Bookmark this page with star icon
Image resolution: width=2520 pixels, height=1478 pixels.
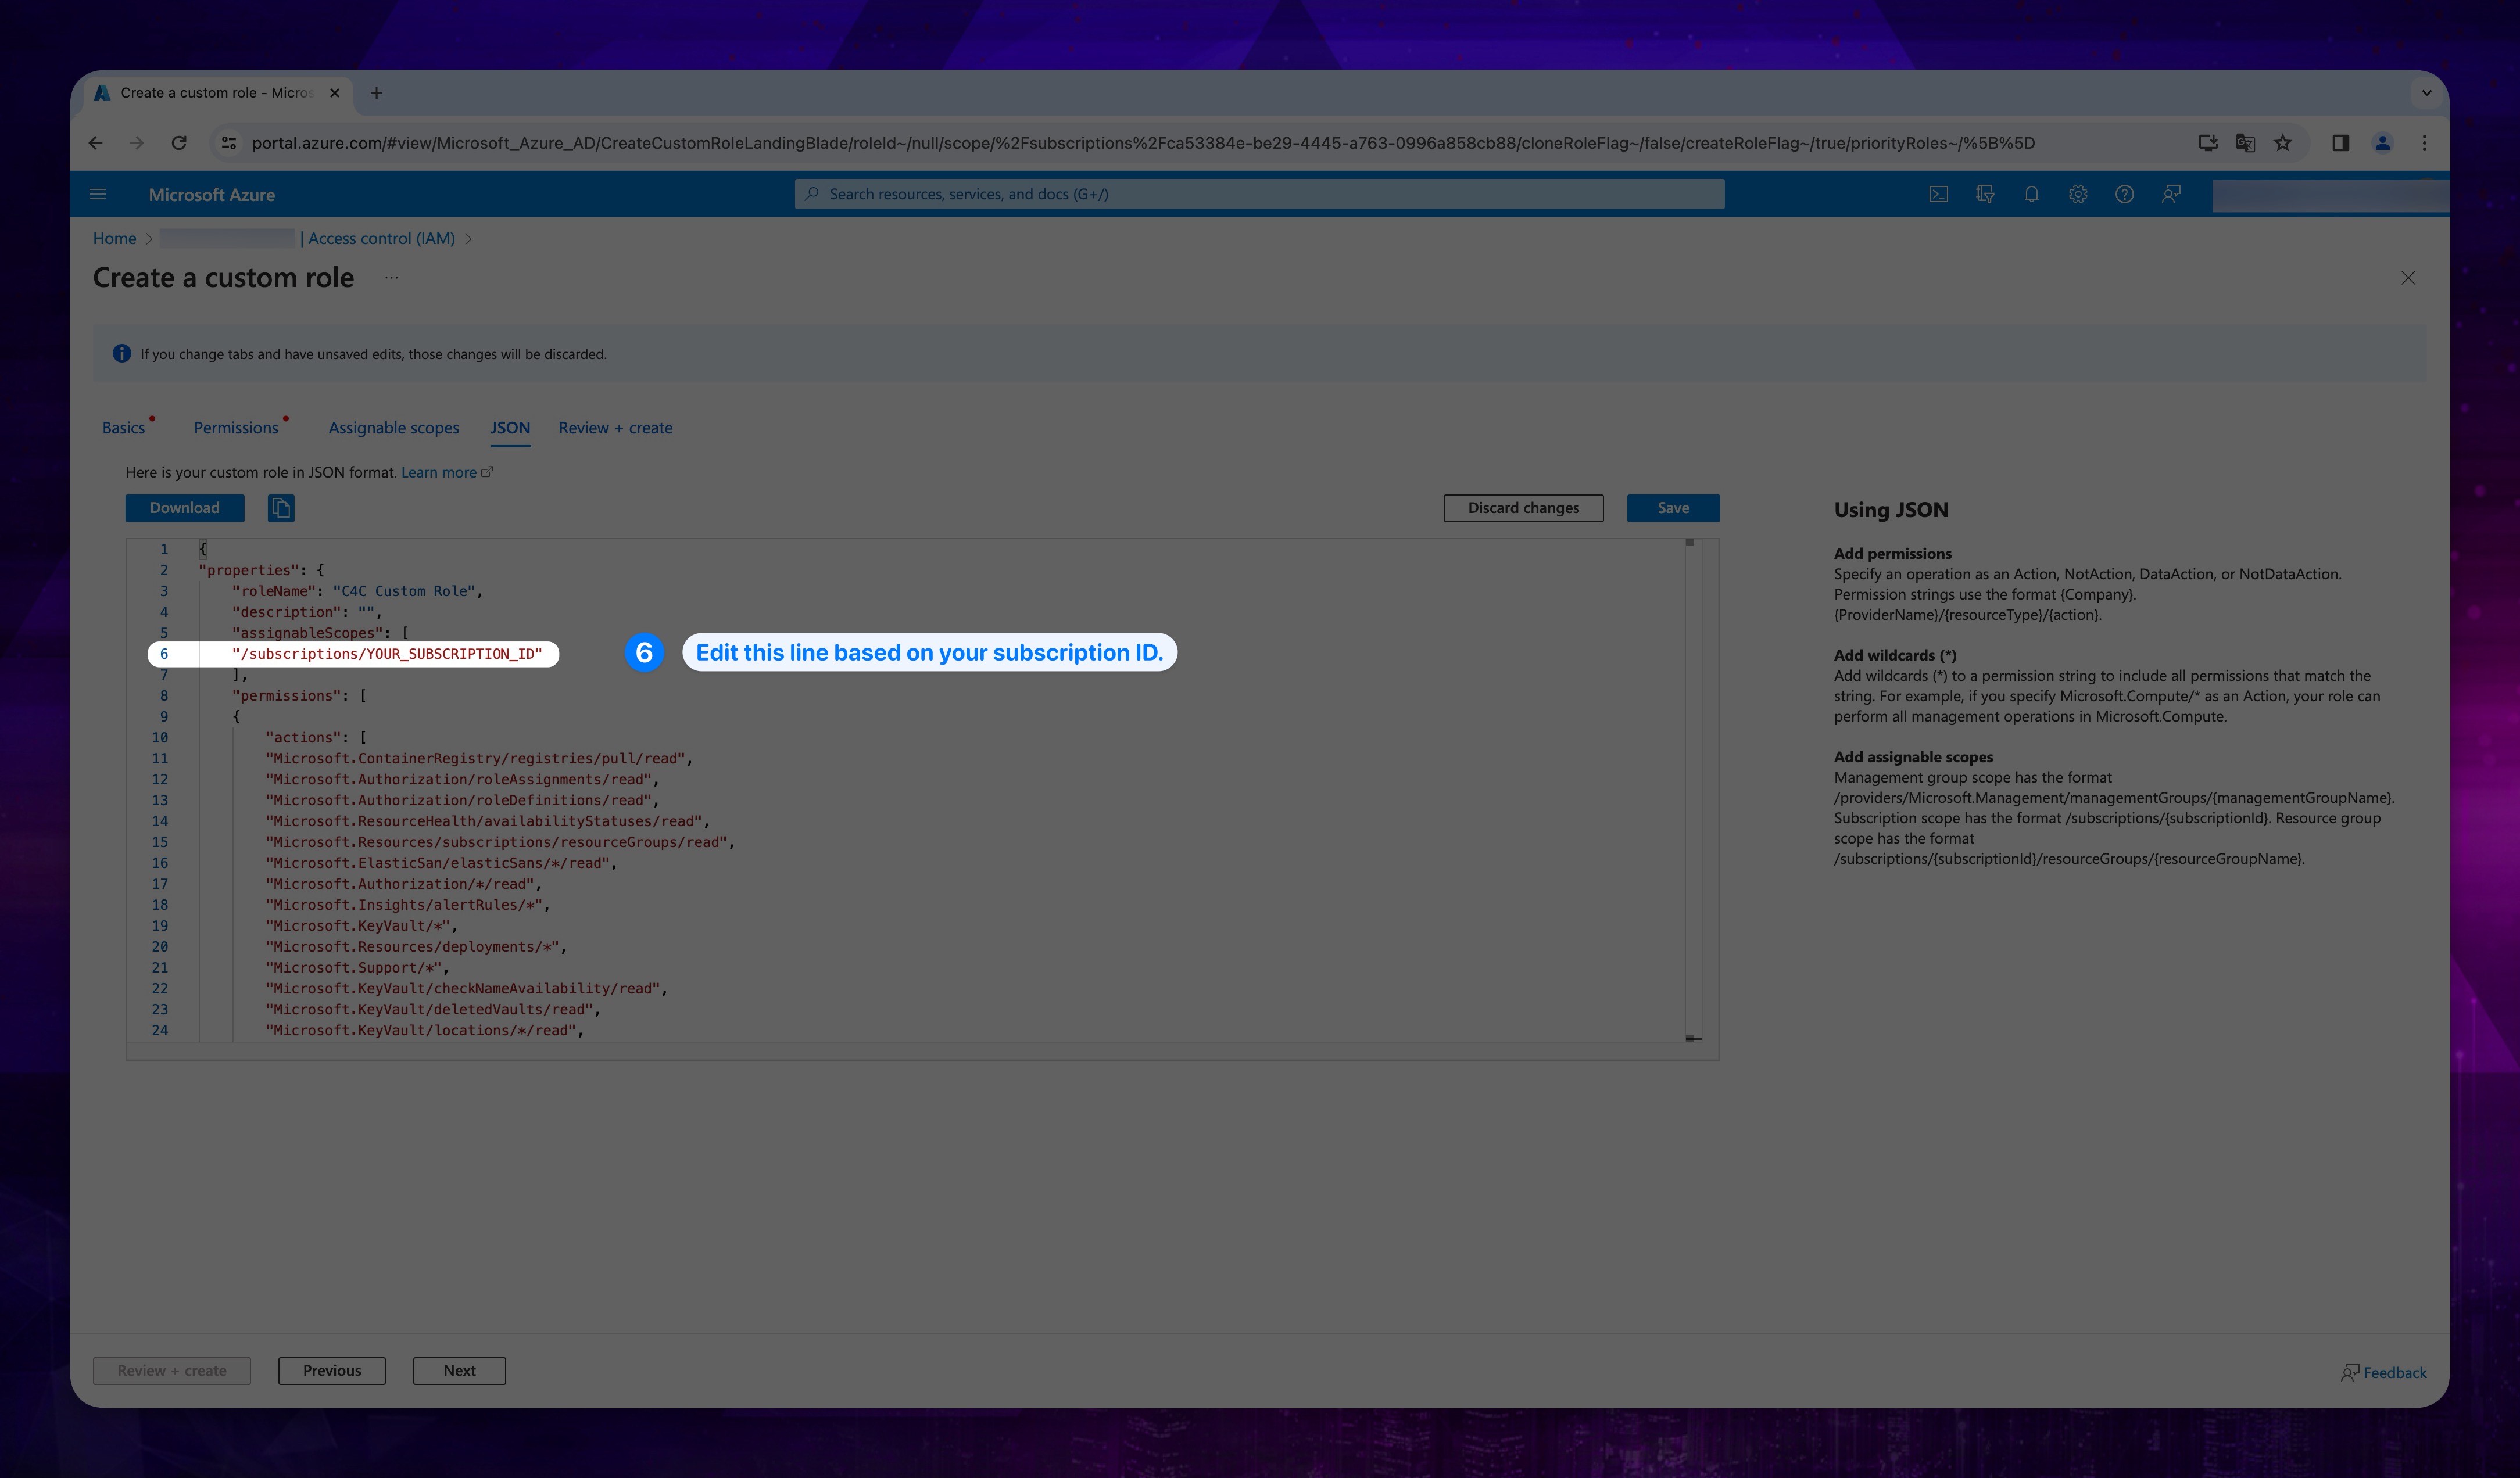coord(2283,143)
